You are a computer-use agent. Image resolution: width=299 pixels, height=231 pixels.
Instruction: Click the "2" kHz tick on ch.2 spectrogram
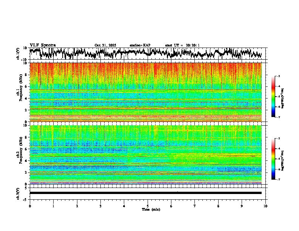[x=26, y=172]
